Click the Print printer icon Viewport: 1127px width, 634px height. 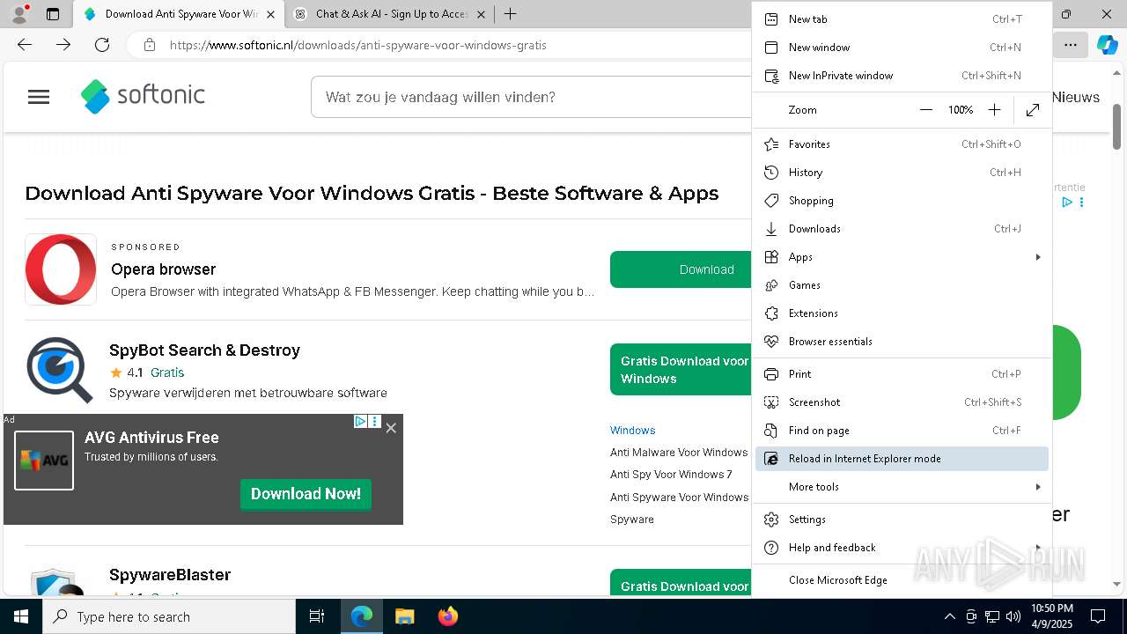point(771,374)
